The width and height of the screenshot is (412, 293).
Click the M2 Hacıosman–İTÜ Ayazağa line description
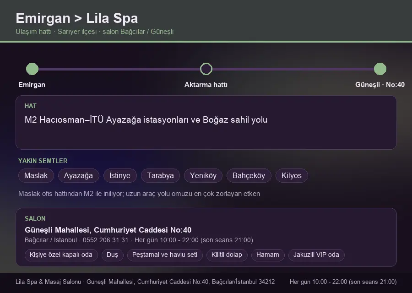tap(146, 120)
